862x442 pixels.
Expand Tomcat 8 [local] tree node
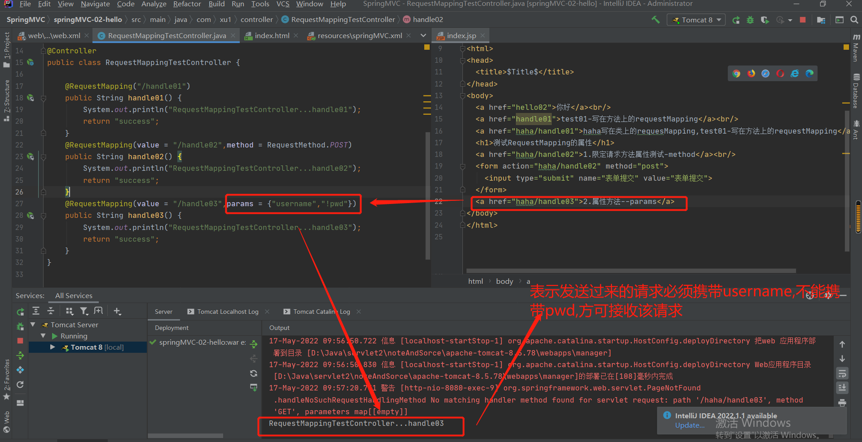tap(53, 347)
